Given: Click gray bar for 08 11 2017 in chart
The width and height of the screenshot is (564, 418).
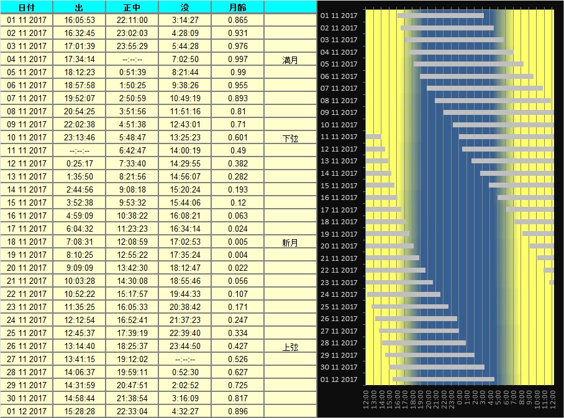Looking at the screenshot, I should (493, 101).
